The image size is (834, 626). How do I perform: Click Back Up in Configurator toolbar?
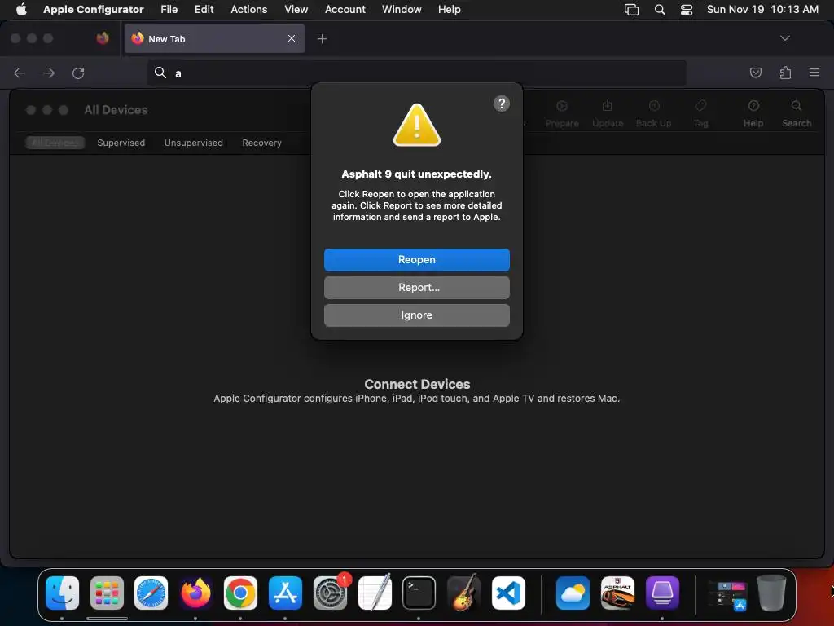[654, 113]
